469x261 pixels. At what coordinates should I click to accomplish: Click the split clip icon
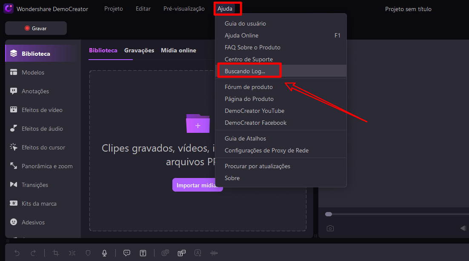pos(72,253)
